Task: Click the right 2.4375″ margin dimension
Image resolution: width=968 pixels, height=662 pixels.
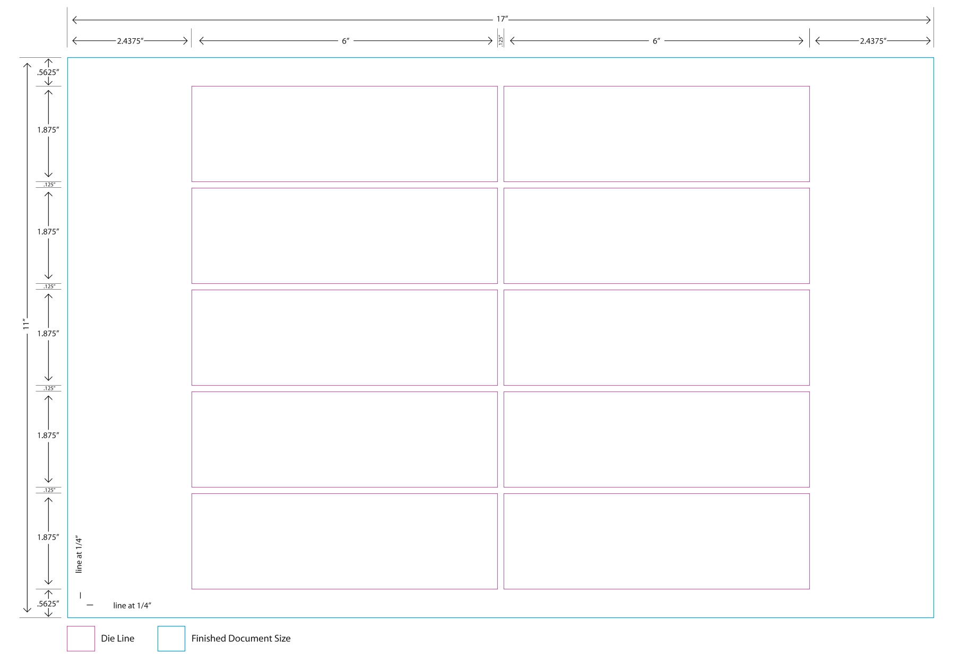Action: pyautogui.click(x=874, y=41)
